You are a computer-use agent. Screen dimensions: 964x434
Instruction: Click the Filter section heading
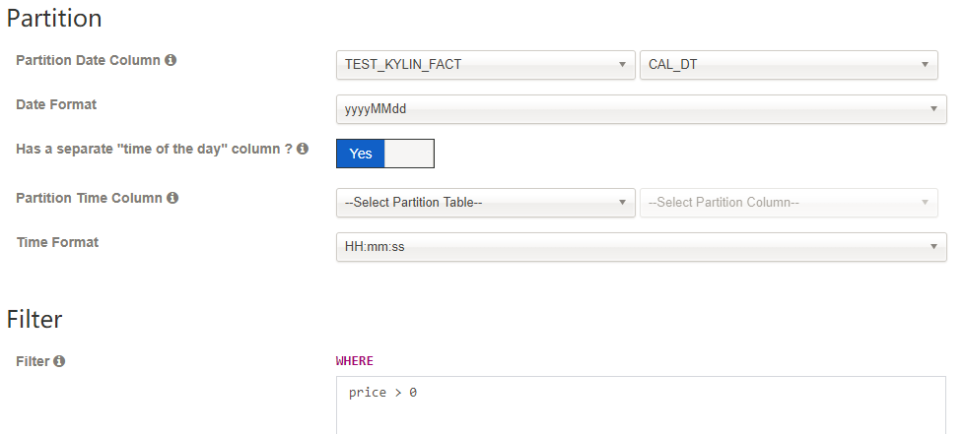coord(34,319)
